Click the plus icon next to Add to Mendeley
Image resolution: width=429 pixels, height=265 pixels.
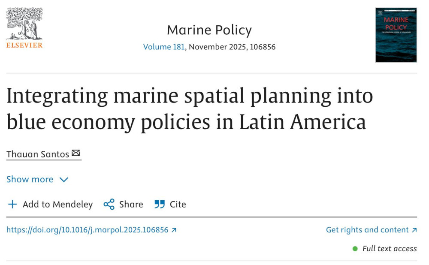12,204
